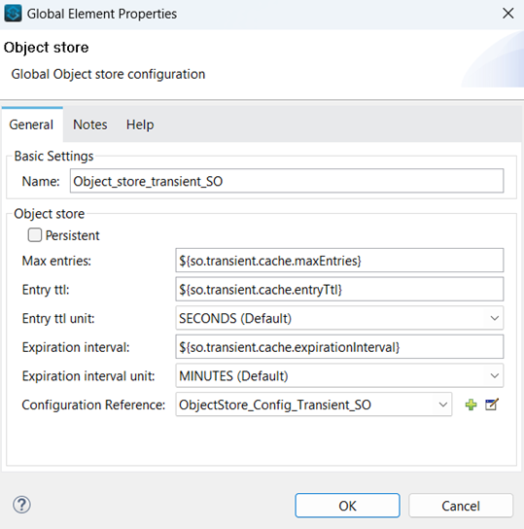Edit the selected Configuration Reference
The height and width of the screenshot is (529, 524).
click(492, 405)
